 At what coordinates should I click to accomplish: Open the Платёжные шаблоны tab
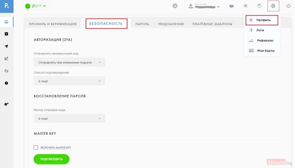(x=212, y=24)
